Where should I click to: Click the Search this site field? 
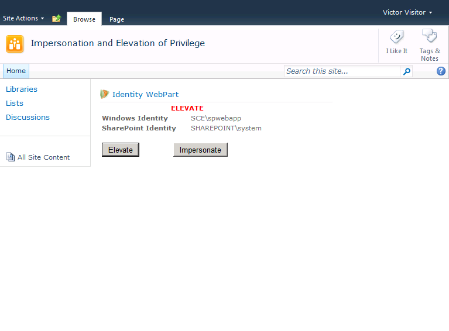pos(342,71)
